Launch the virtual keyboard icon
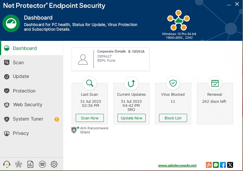This screenshot has height=171, width=243. [42, 164]
